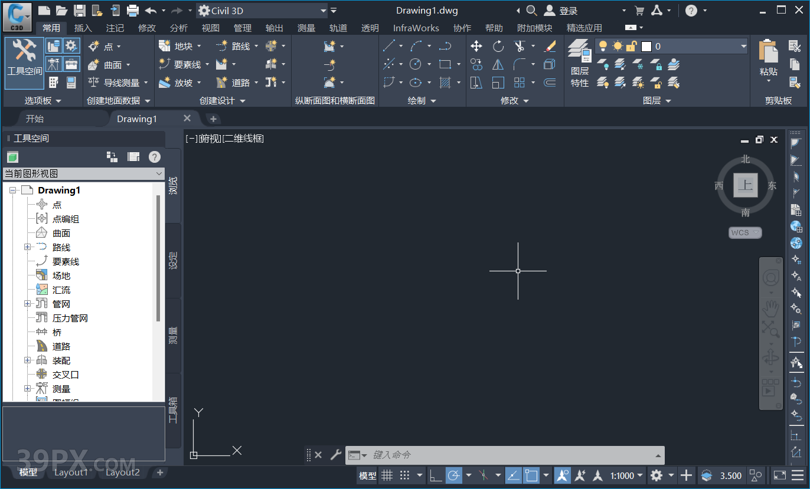The image size is (810, 489).
Task: Toggle layer lock padlock icon
Action: [632, 46]
